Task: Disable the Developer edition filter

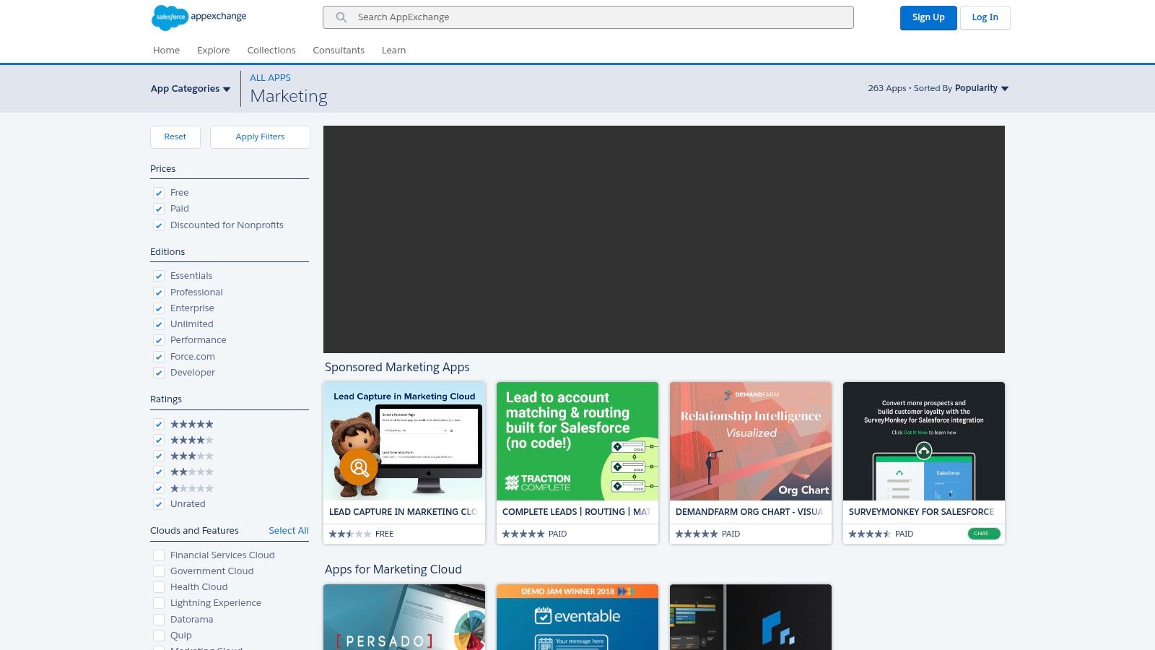Action: pos(159,373)
